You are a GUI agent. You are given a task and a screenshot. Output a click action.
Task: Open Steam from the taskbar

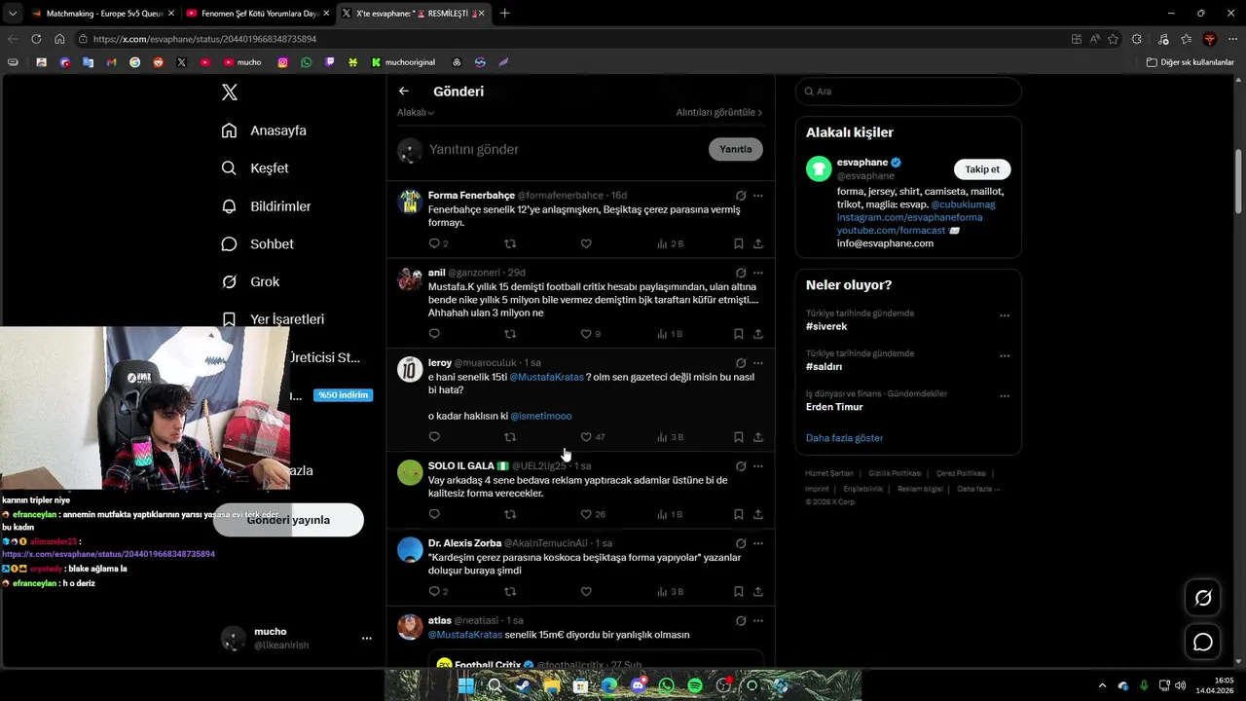(x=523, y=685)
